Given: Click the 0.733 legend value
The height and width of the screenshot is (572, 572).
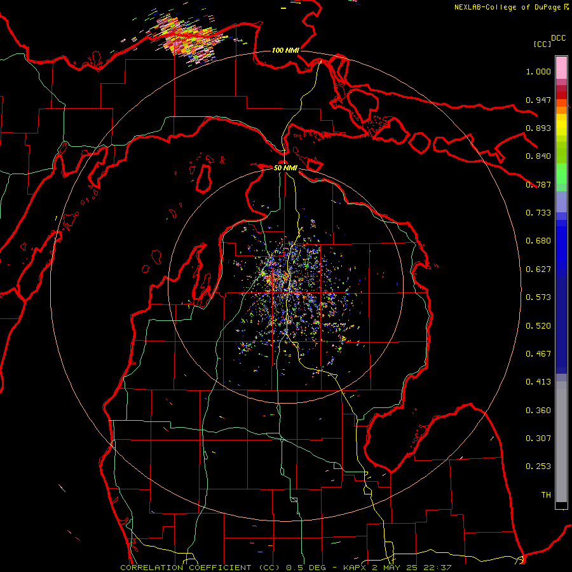Looking at the screenshot, I should click(538, 213).
